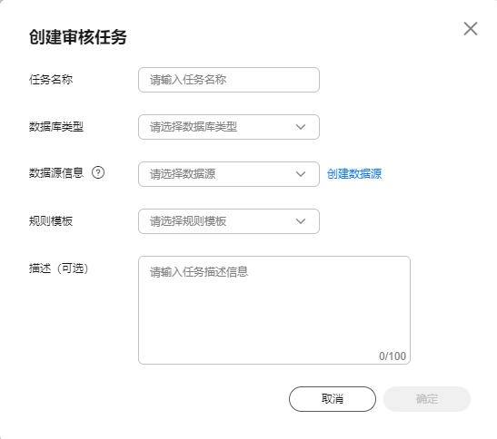Screen dimensions: 497x439
Task: Open the 请选择数据库类型 combo box
Action: (229, 127)
